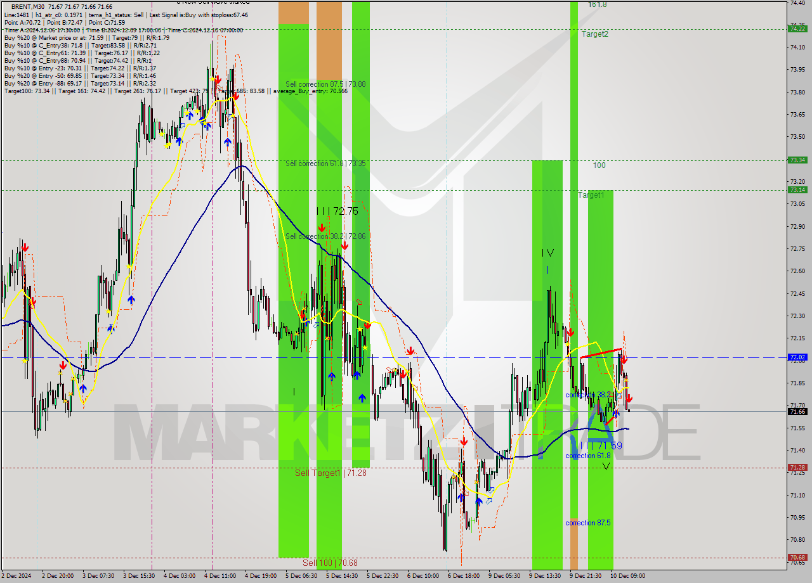
Task: Select the 'Target1' label on chart
Action: click(591, 195)
